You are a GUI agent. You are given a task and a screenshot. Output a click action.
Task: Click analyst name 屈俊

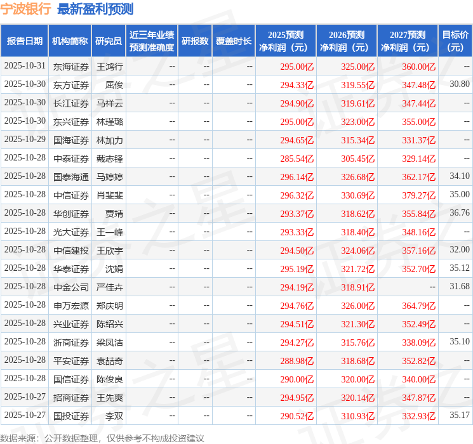(114, 85)
